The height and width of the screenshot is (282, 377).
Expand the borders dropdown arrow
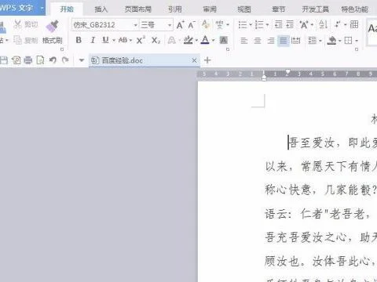coord(357,41)
